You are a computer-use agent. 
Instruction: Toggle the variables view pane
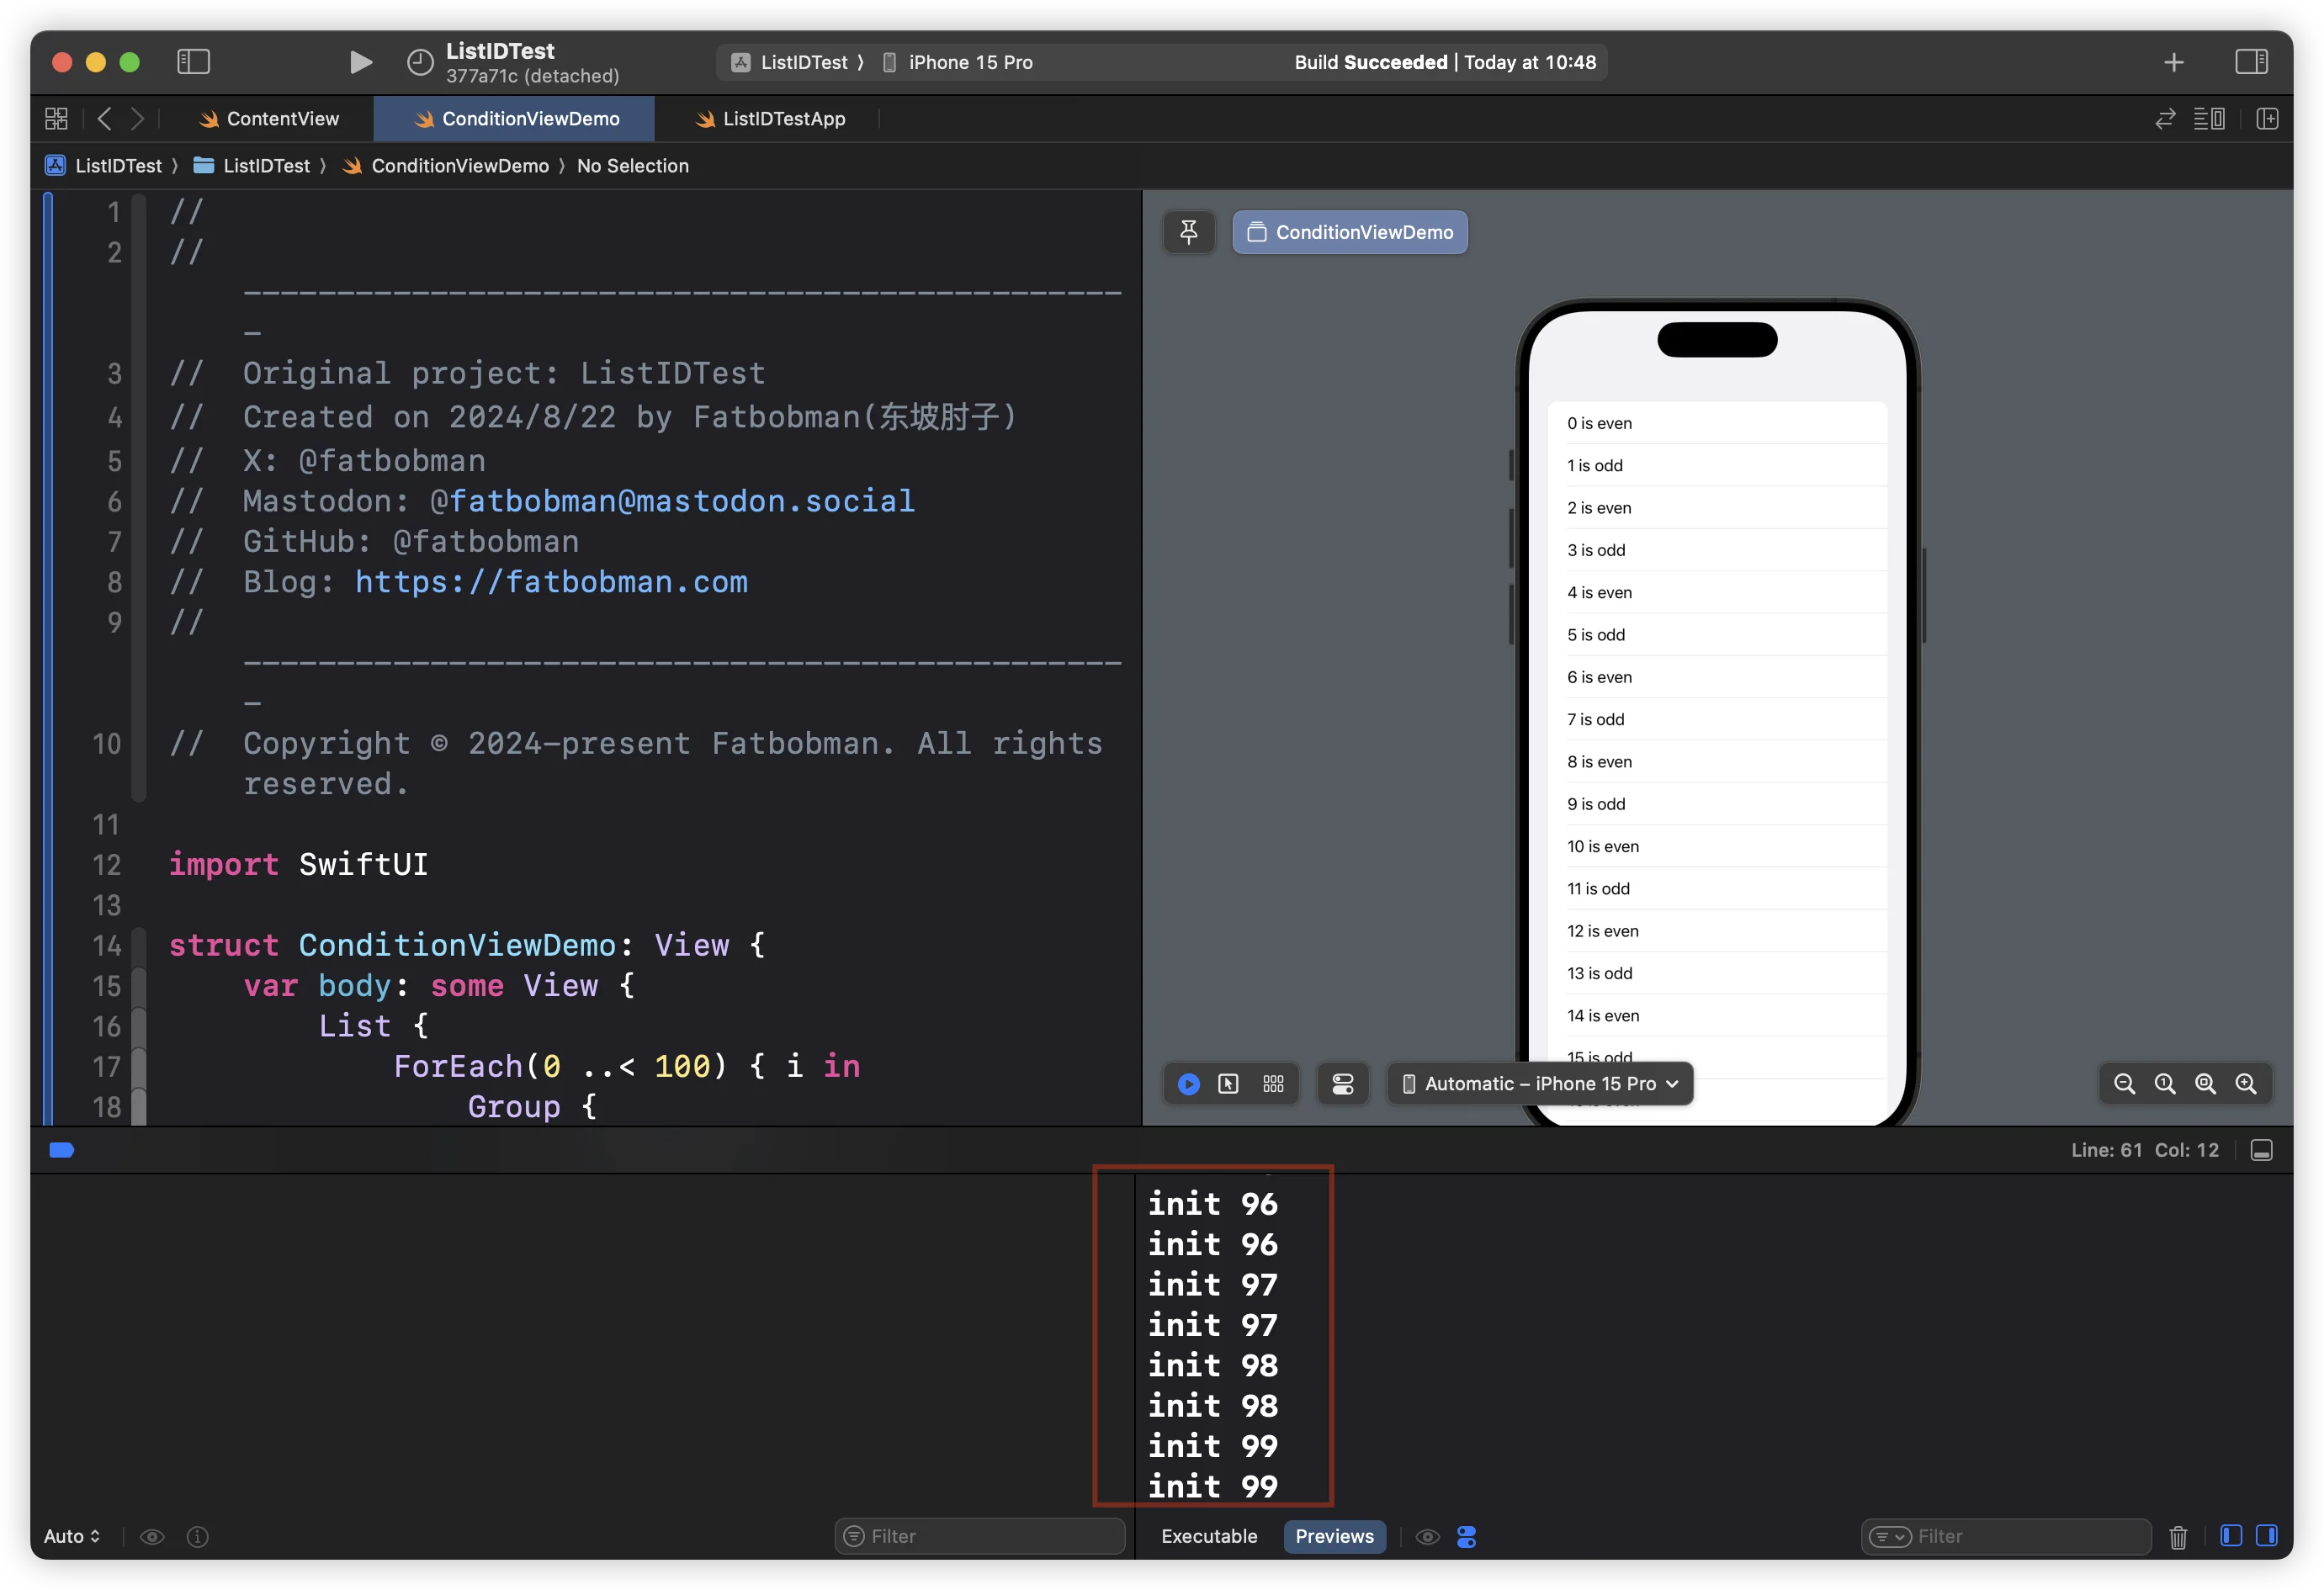click(x=2231, y=1535)
